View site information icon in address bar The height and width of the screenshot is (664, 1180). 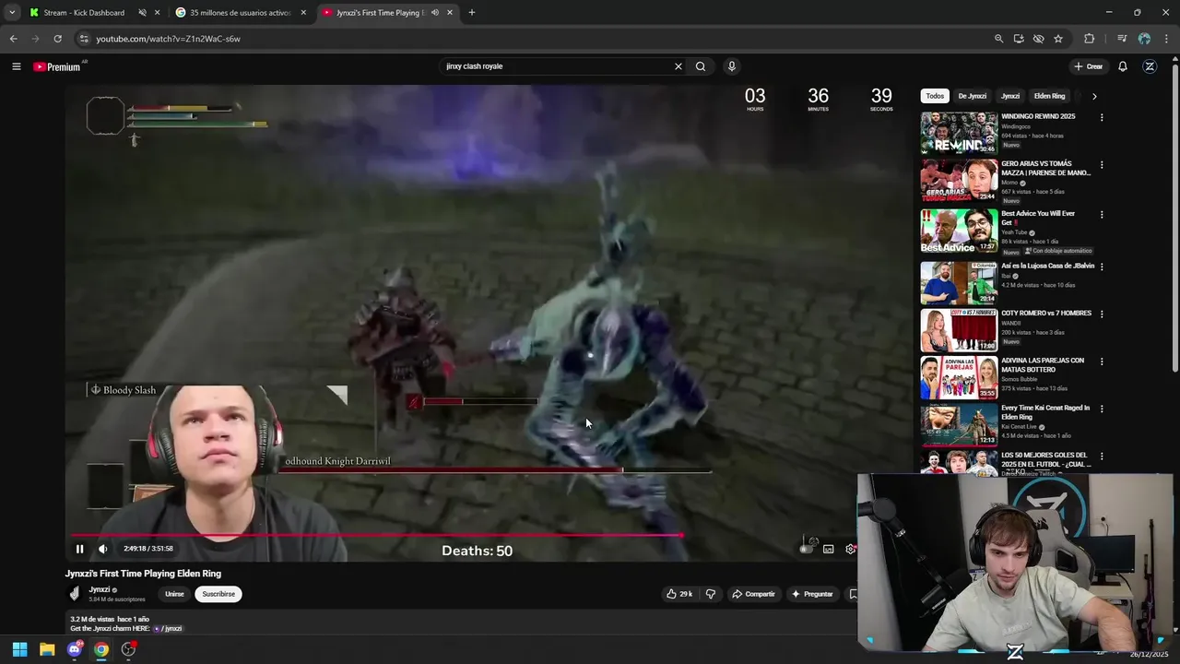[x=83, y=39]
